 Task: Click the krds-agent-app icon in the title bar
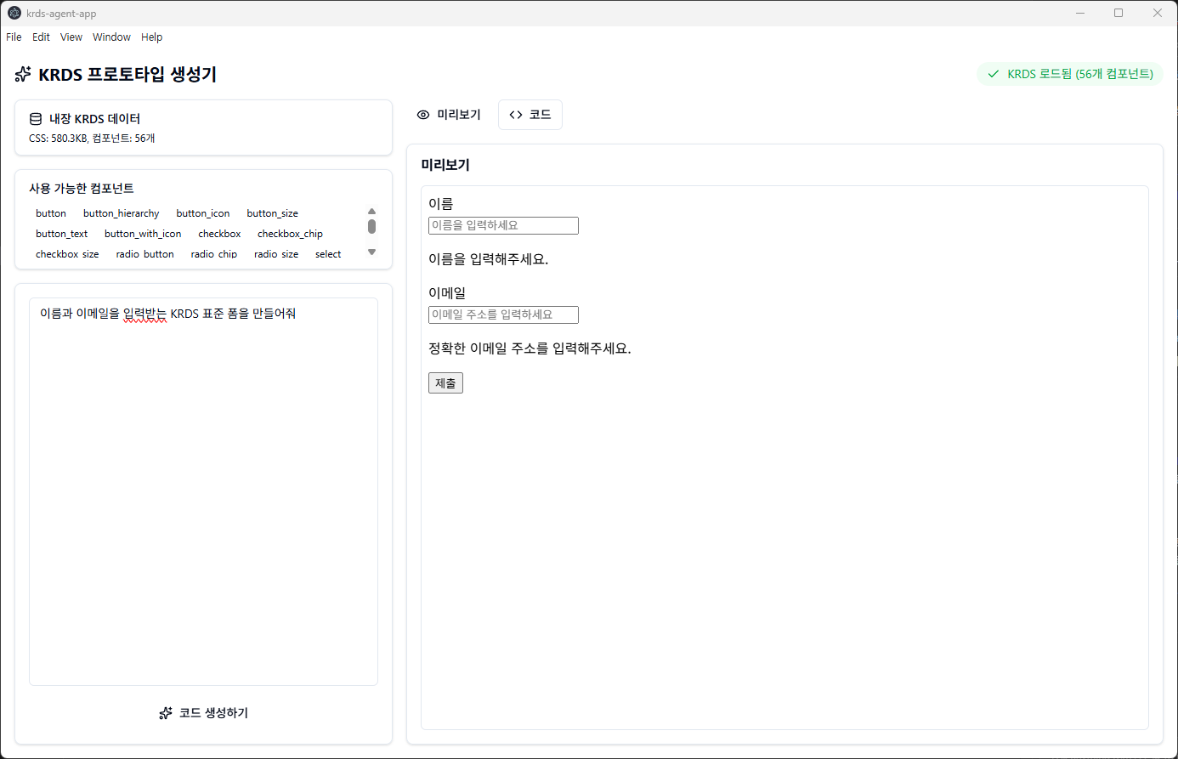(14, 13)
